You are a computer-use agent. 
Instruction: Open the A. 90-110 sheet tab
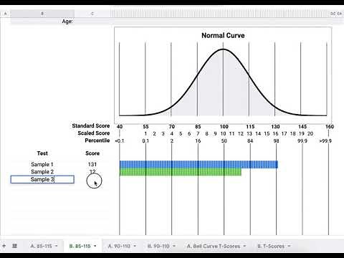[119, 246]
